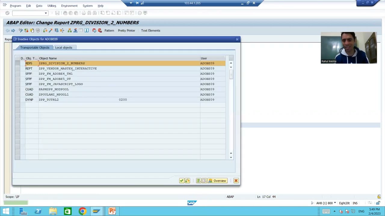Click the red stop Set external breakpoint icon
Screen dimensions: 385x216
point(100,30)
